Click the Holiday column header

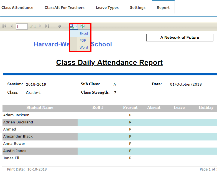(x=206, y=107)
